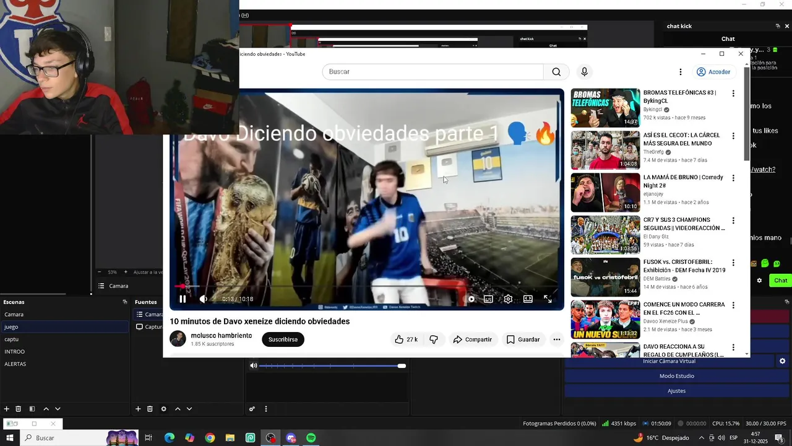Click Iniciar Cámara Virtual button
The width and height of the screenshot is (792, 446).
coord(669,361)
